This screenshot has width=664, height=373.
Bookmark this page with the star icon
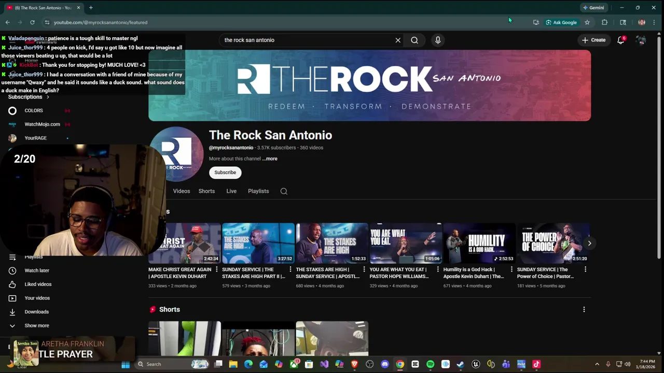coord(587,22)
